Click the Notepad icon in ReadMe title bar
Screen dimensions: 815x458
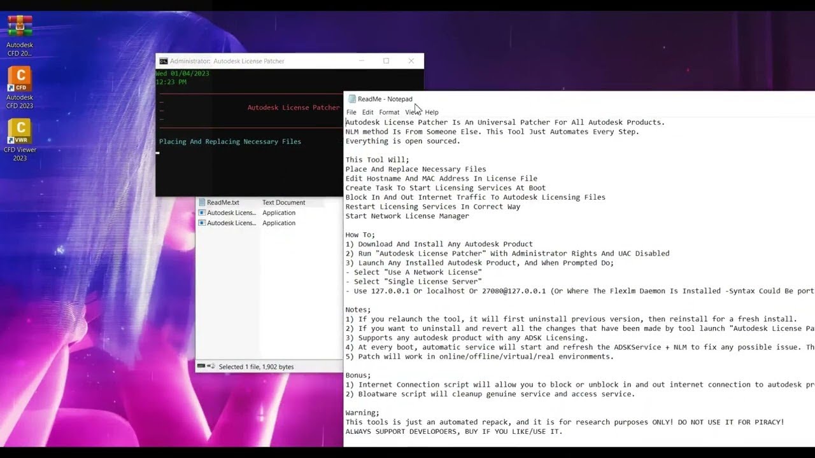[352, 99]
